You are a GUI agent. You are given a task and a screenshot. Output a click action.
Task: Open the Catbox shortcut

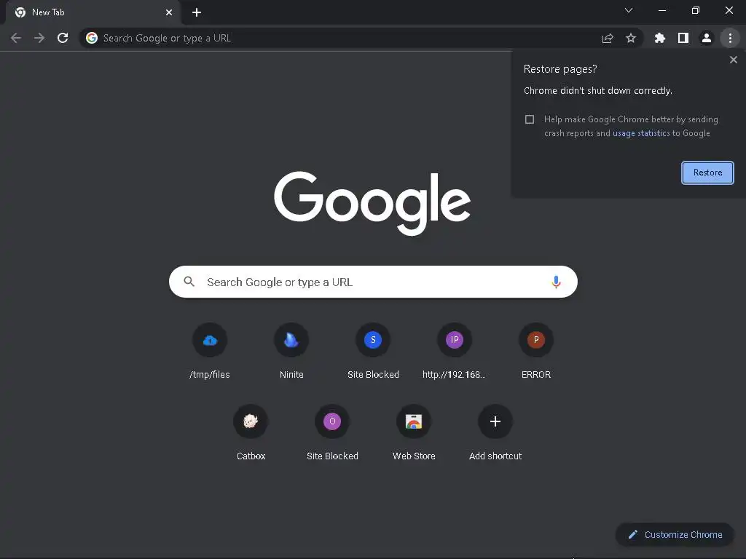coord(251,433)
